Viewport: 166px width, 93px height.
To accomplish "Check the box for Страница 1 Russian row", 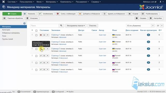I will [x=36, y=70].
